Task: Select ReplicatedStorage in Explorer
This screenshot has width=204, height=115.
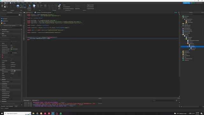Action: pyautogui.click(x=188, y=30)
